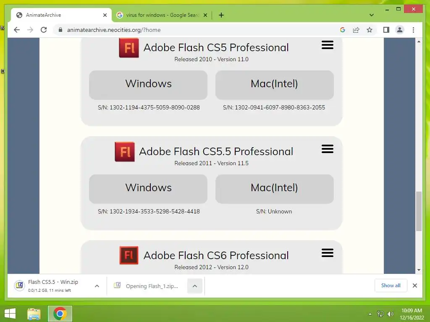430x322 pixels.
Task: Download Flash CS5.5 for Windows
Action: (148, 189)
